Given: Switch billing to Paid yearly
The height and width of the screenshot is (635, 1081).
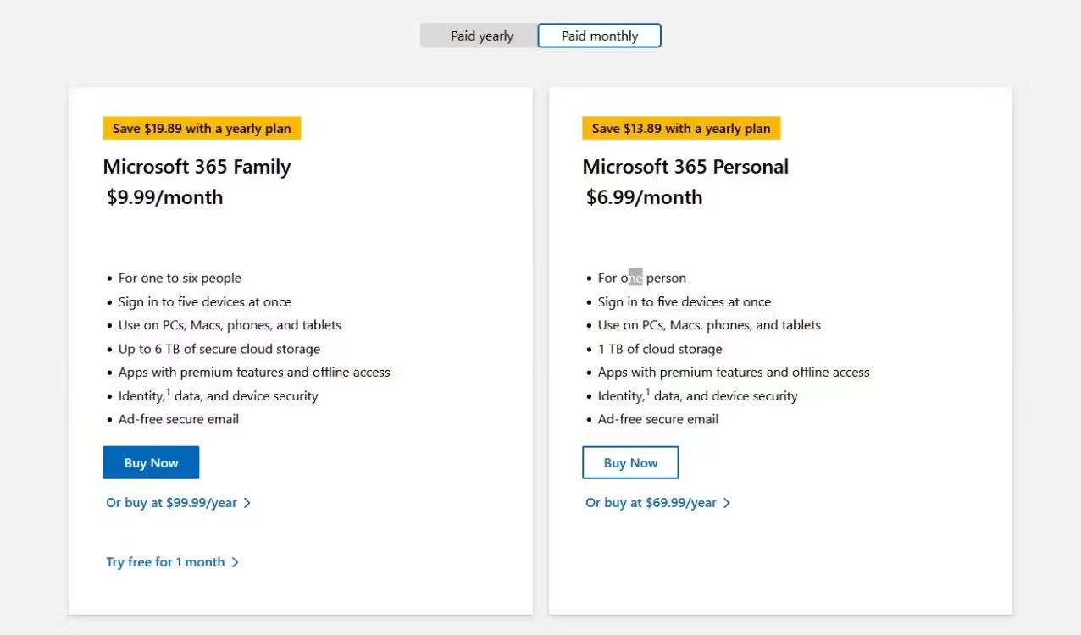Looking at the screenshot, I should (x=480, y=36).
